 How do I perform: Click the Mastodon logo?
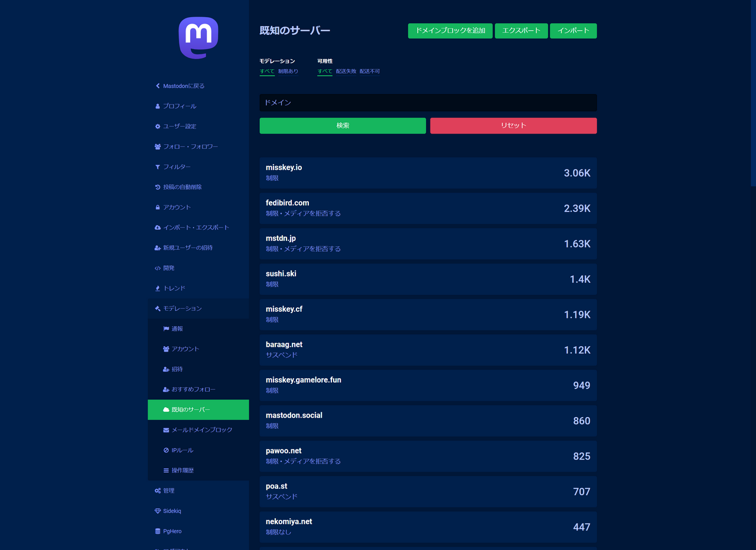[198, 38]
